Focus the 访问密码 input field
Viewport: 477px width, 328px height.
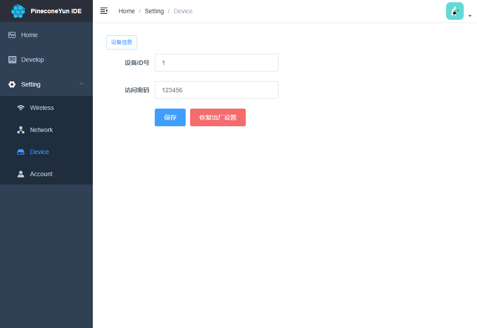click(217, 90)
